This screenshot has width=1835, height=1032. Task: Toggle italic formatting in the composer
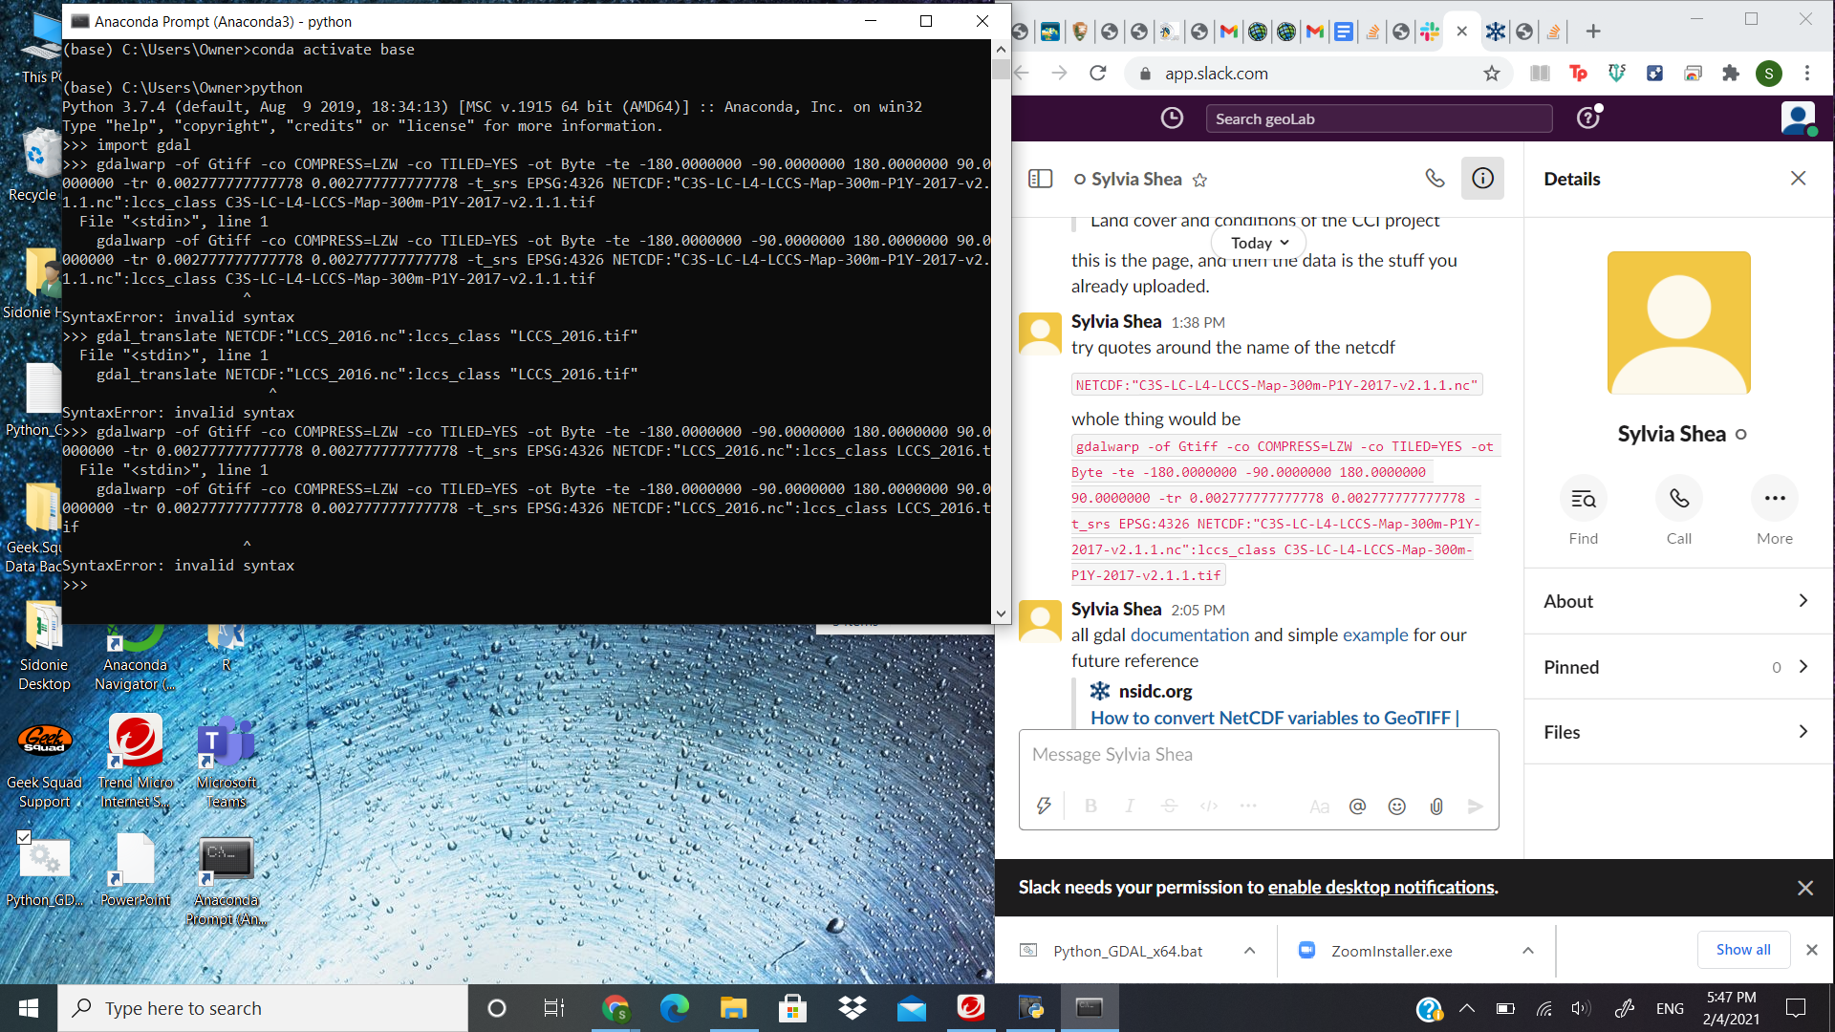tap(1129, 806)
